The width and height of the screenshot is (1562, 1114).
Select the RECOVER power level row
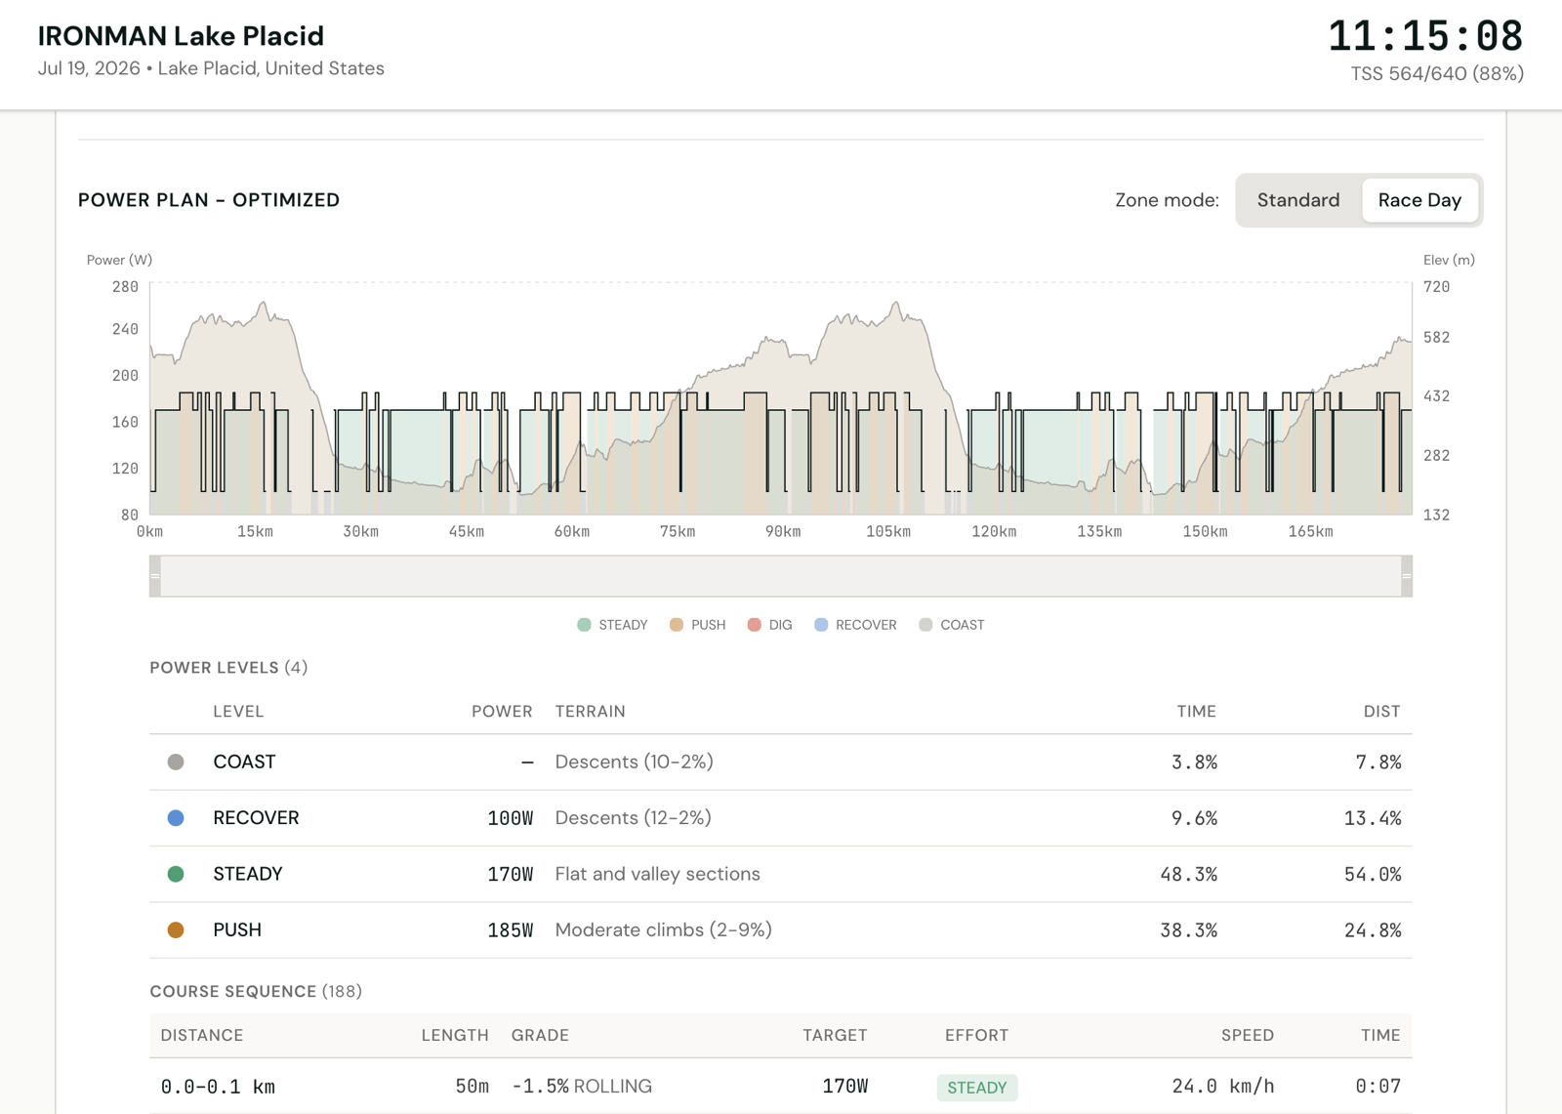tap(781, 818)
